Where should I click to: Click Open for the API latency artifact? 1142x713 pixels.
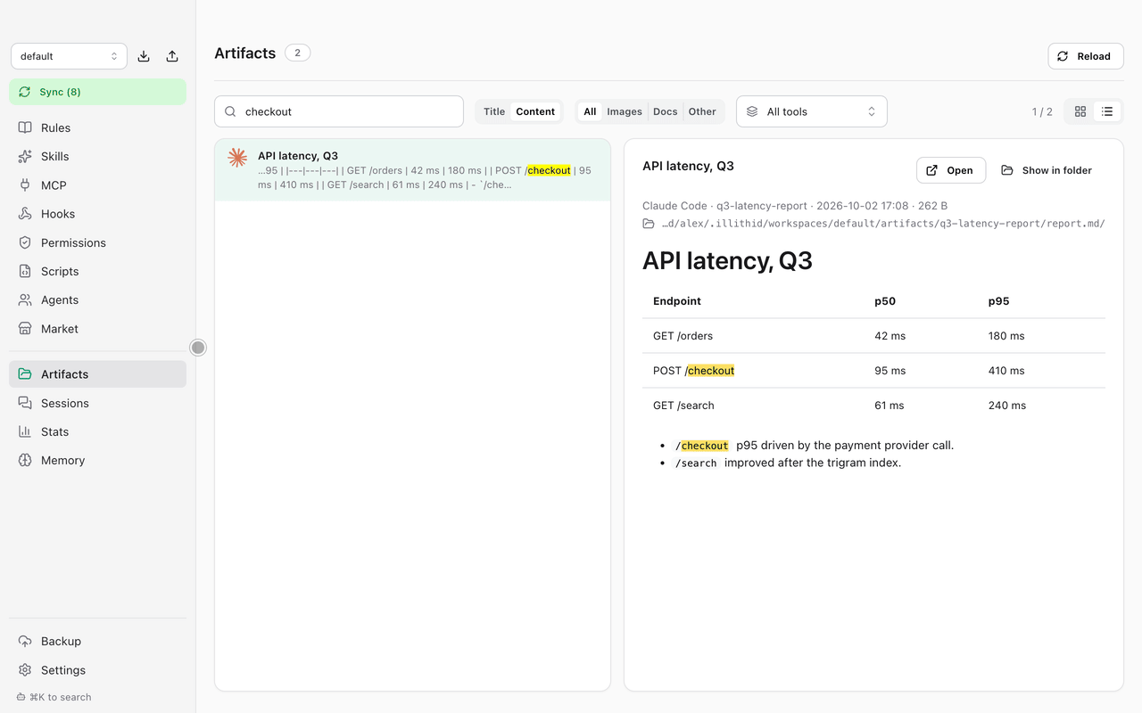tap(951, 170)
